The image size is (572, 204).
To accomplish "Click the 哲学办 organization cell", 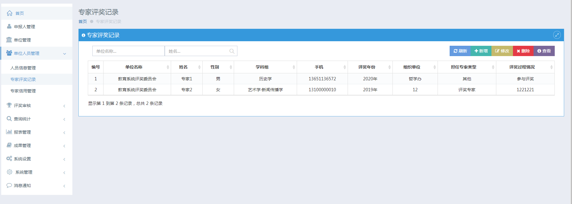I will pyautogui.click(x=415, y=79).
